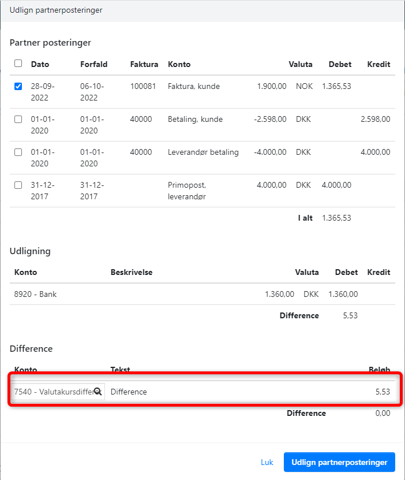Click the Faktura column header

pyautogui.click(x=144, y=64)
